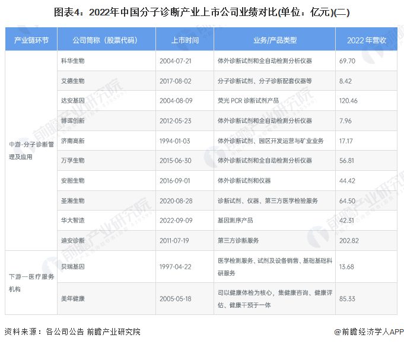Viewport: 404px width, 344px height.
Task: Select the listing date 2004-07-21
Action: point(176,61)
